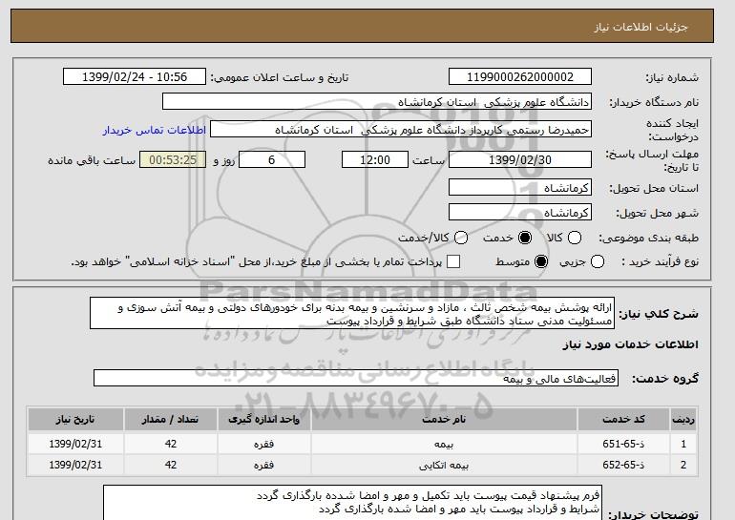735x520 pixels.
Task: Click the طبقه بندی موضوعی label
Action: point(648,238)
